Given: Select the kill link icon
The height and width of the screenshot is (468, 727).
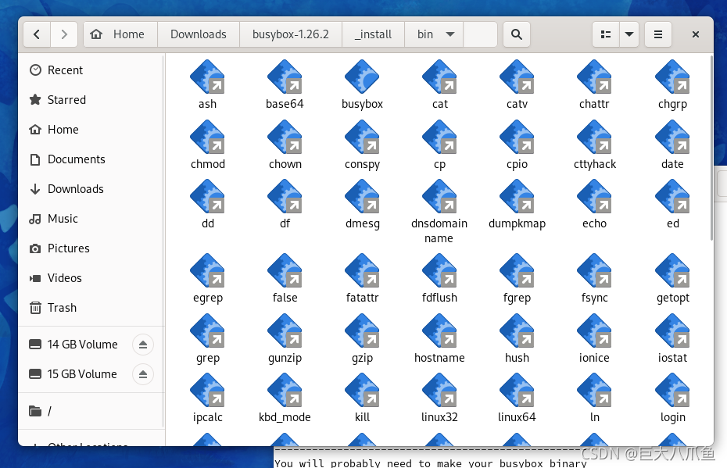Looking at the screenshot, I should click(x=362, y=390).
